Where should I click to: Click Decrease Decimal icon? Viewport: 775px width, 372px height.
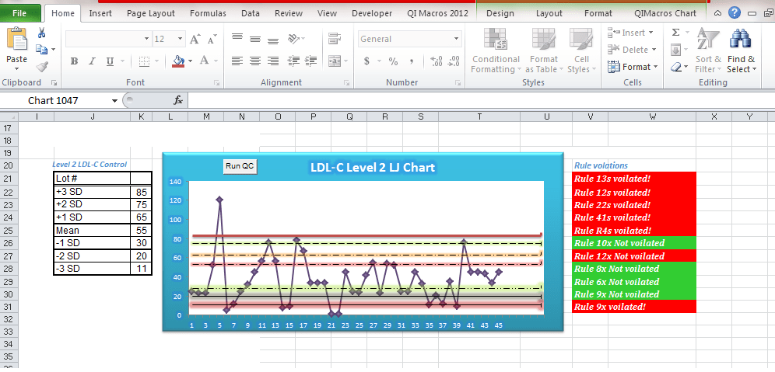tap(454, 61)
